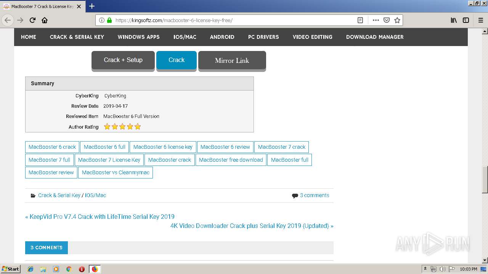The image size is (488, 274).
Task: Open the MacBooster crack tag
Action: tap(170, 160)
